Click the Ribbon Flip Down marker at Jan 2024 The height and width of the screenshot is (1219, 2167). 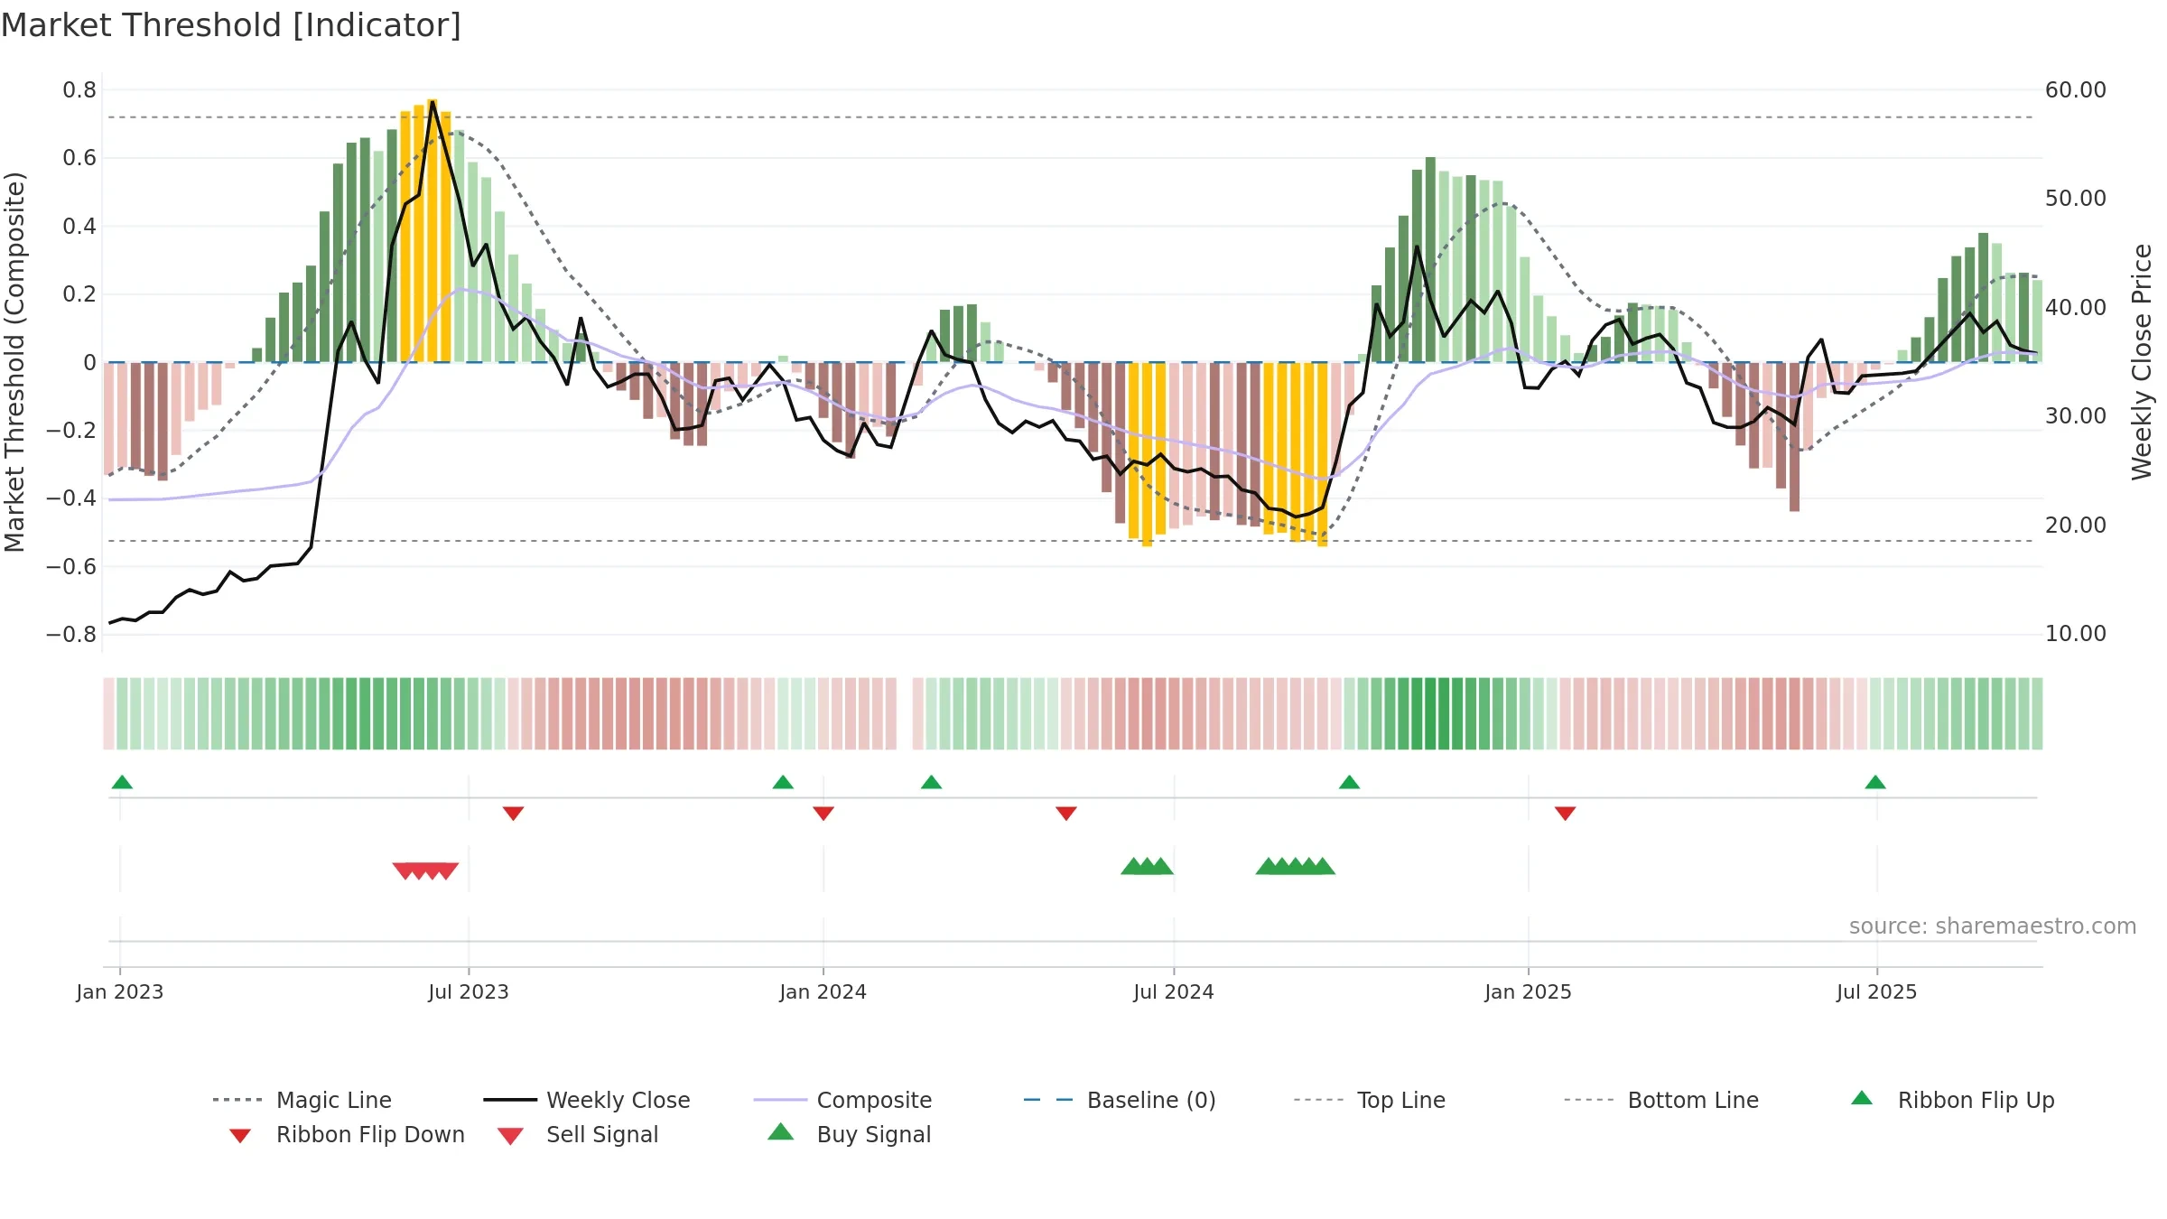pos(823,814)
